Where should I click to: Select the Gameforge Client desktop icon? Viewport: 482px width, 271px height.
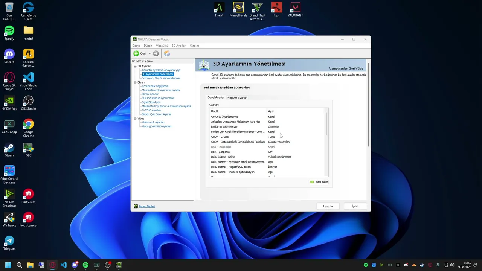(28, 11)
